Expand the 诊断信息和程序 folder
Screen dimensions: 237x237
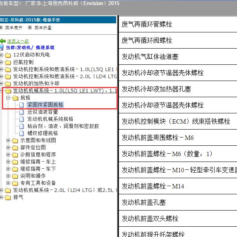click(x=8, y=154)
